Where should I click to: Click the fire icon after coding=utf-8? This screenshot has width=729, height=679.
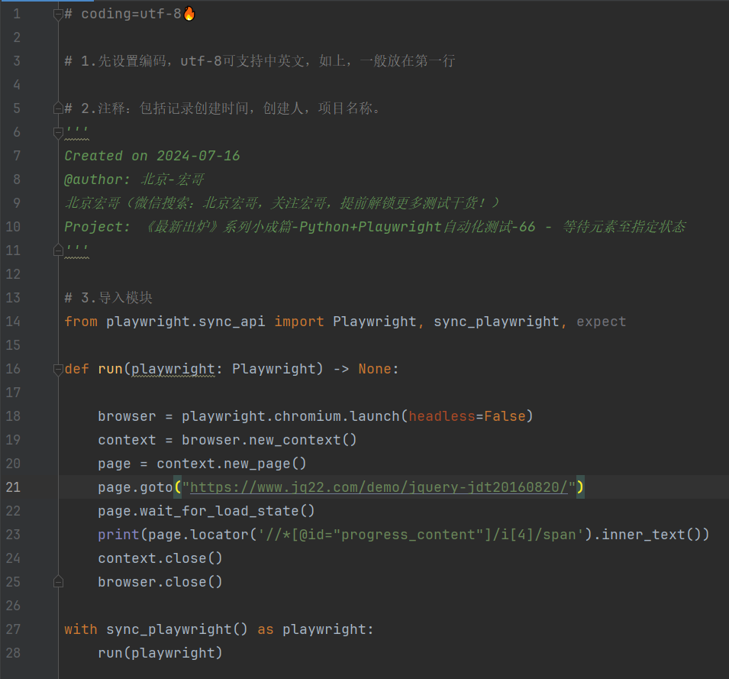[x=189, y=14]
